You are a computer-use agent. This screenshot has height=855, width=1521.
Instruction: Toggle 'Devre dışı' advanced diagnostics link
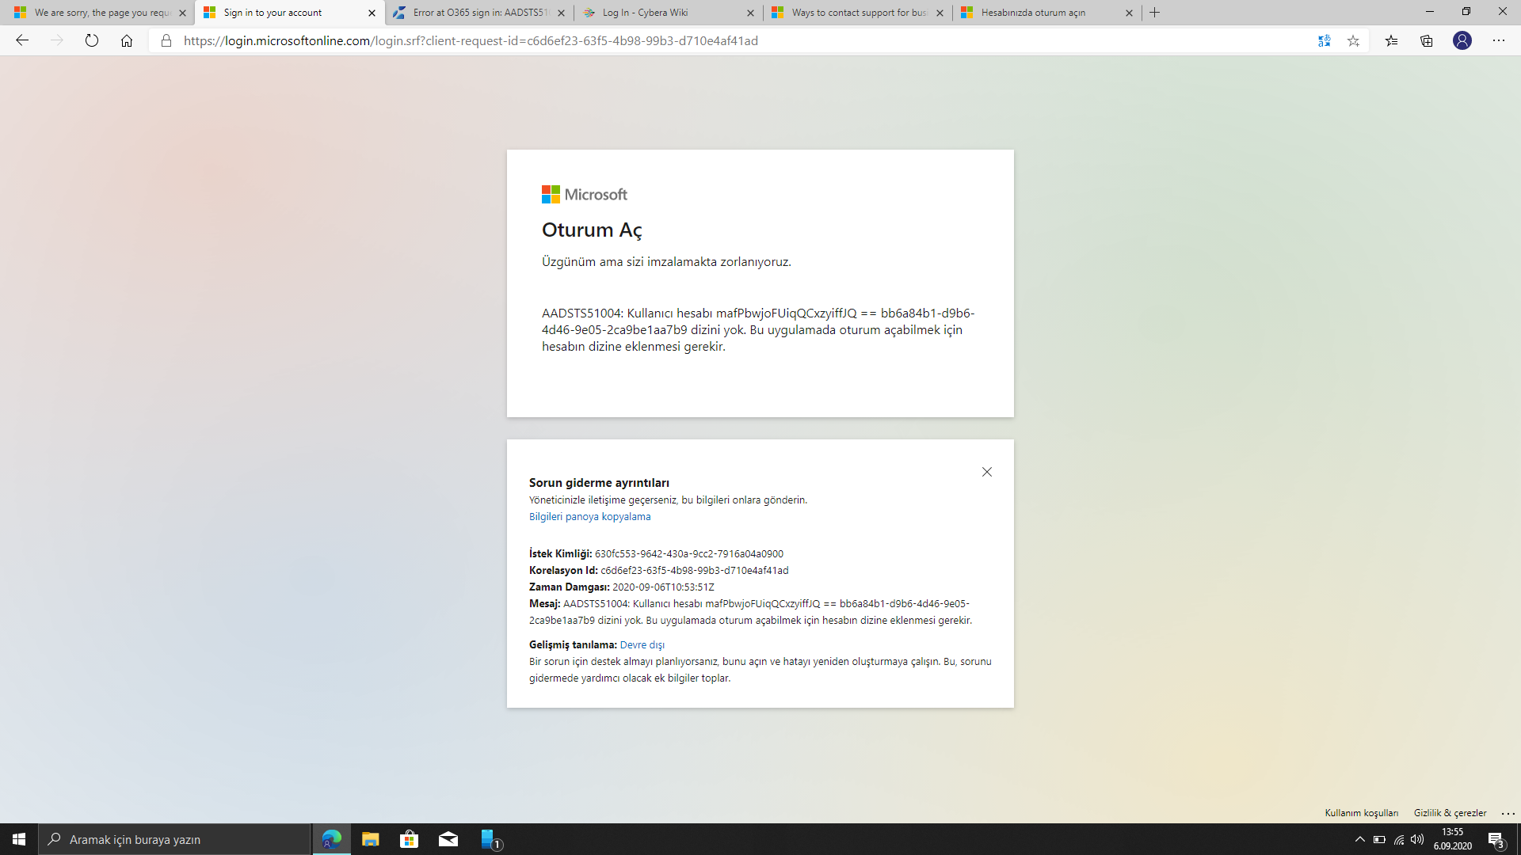[642, 645]
